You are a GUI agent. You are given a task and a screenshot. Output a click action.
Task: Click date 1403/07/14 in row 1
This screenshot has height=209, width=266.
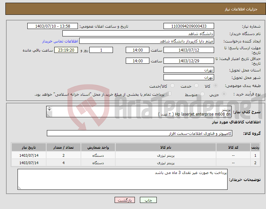click(29, 155)
